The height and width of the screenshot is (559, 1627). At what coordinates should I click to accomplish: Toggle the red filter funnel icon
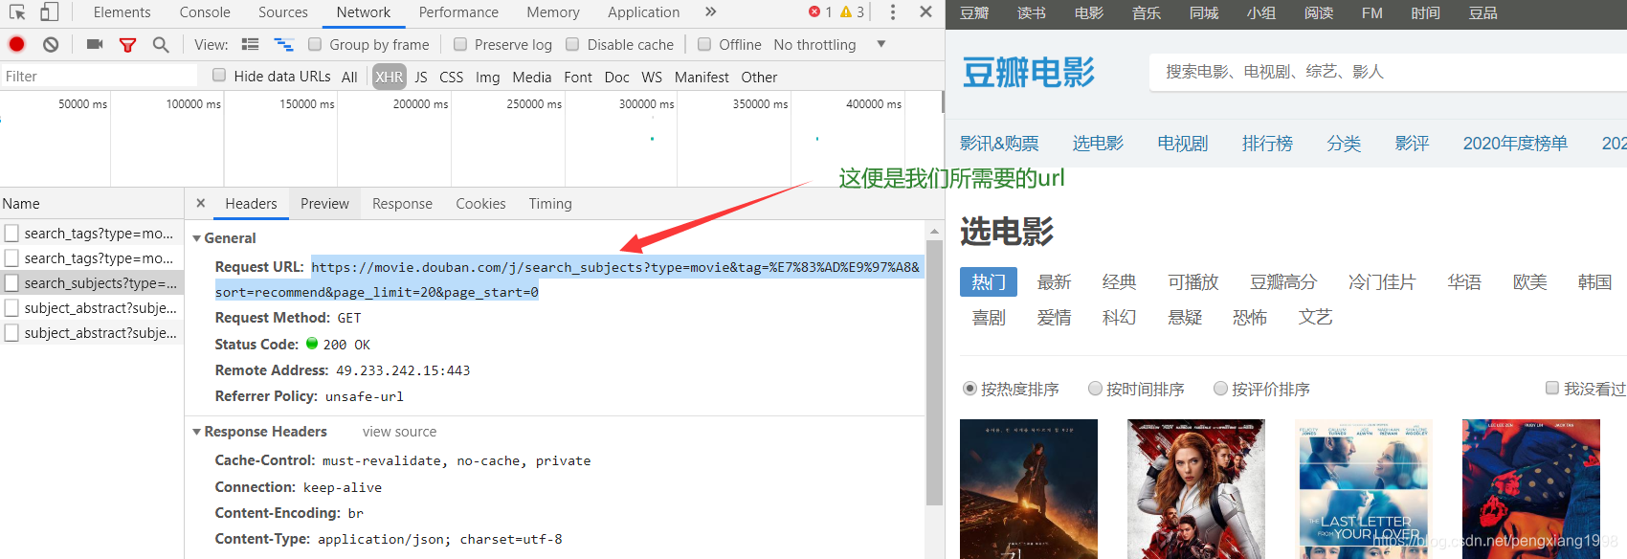[x=127, y=45]
